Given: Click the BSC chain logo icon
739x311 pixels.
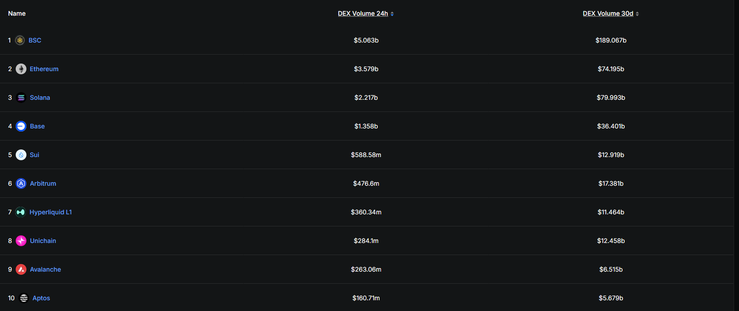Looking at the screenshot, I should (20, 40).
